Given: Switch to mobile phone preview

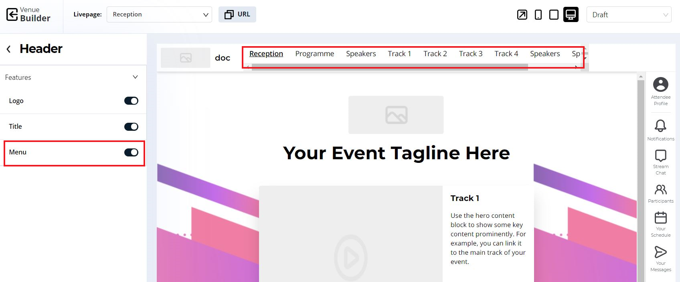Looking at the screenshot, I should (x=538, y=15).
